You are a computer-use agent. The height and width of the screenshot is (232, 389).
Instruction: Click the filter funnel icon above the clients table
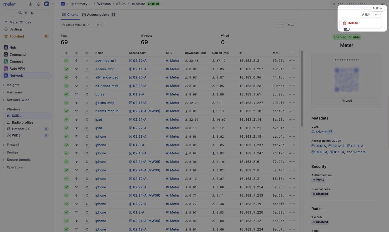click(99, 25)
